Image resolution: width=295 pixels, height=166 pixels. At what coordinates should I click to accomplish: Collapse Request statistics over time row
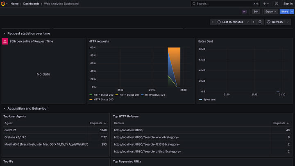5,34
